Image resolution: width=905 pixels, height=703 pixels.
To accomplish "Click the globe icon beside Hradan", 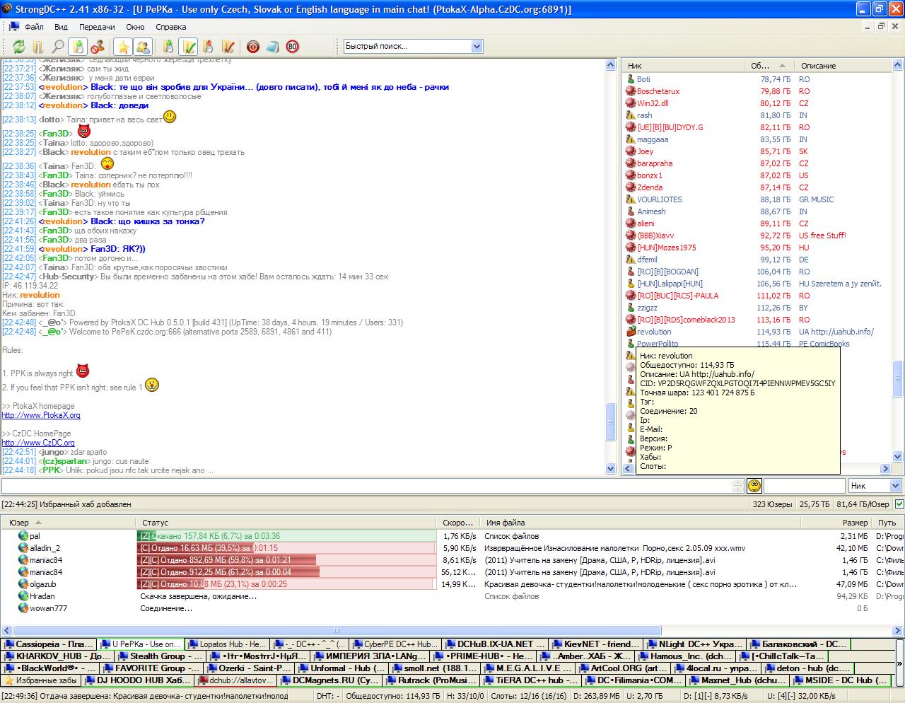I will 23,596.
